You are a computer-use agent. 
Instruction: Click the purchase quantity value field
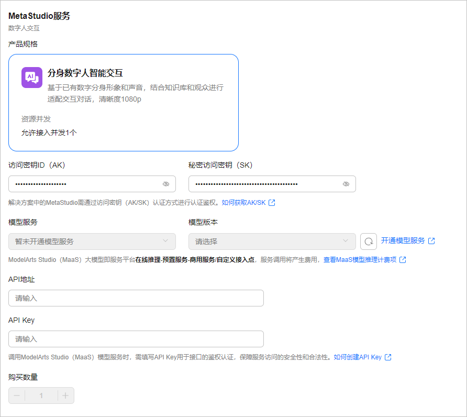[41, 396]
